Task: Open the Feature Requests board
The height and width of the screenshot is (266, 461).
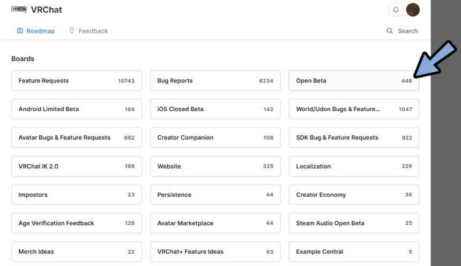Action: tap(77, 80)
